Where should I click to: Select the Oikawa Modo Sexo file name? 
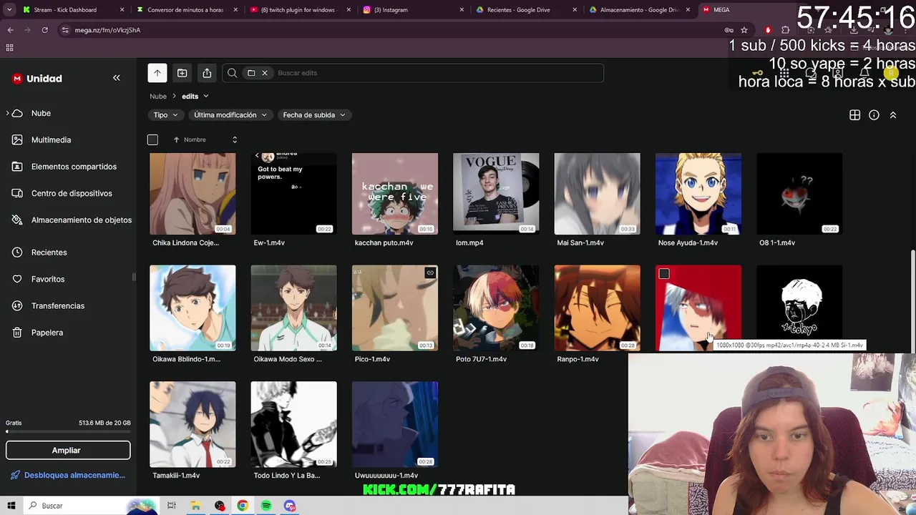click(x=288, y=359)
